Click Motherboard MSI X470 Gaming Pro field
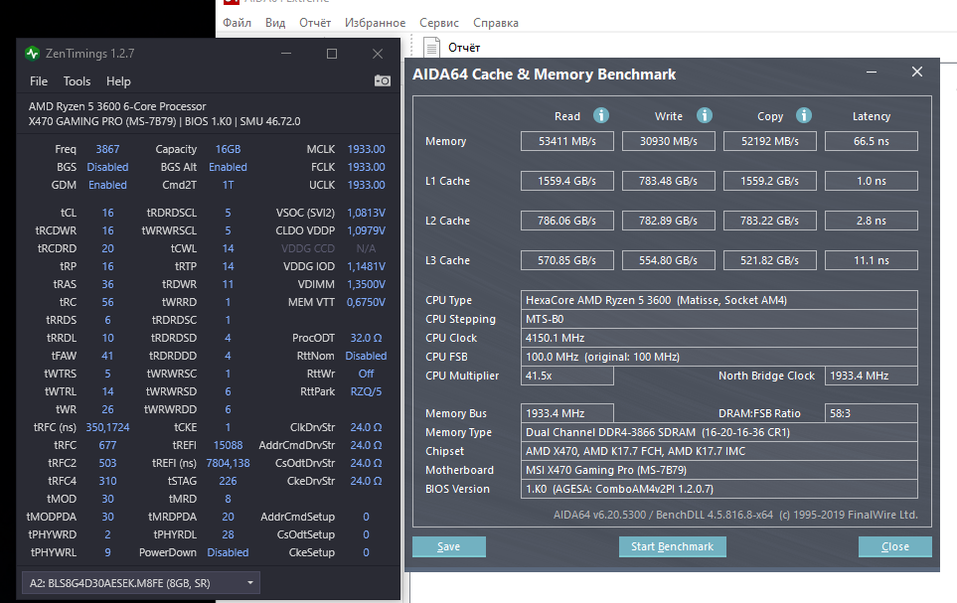Image resolution: width=957 pixels, height=603 pixels. coord(718,470)
